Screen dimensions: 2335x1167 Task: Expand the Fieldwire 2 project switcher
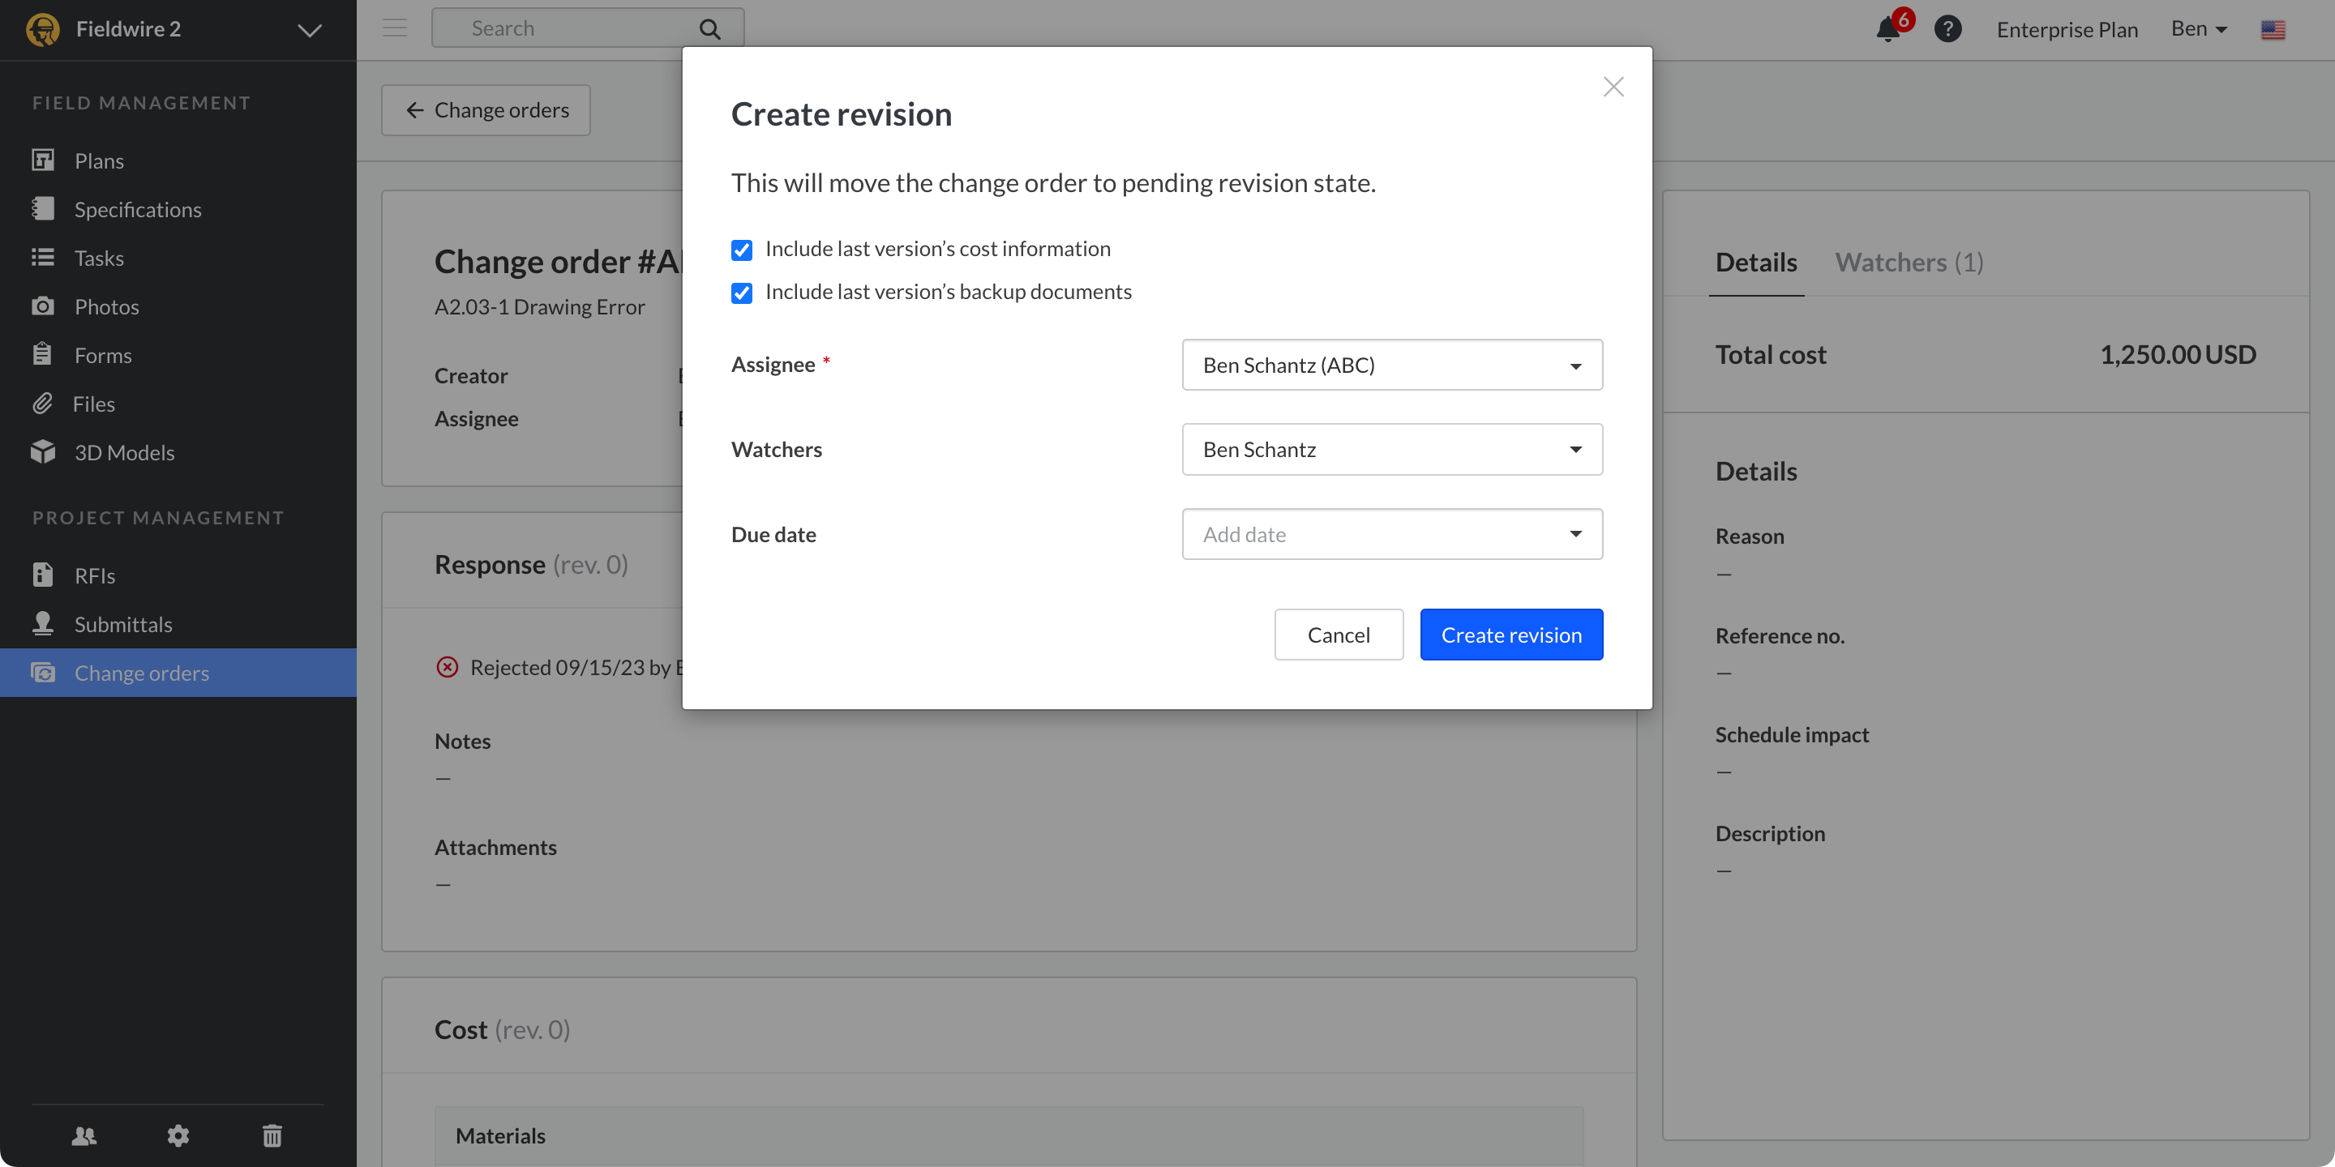point(309,30)
